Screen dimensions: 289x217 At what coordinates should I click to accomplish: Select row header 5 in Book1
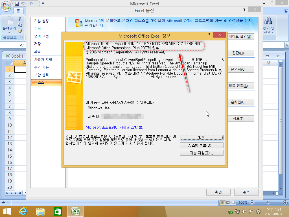[x=10, y=94]
